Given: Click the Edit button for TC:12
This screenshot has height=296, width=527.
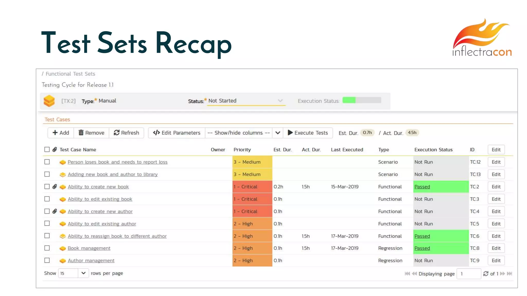Looking at the screenshot, I should [496, 162].
